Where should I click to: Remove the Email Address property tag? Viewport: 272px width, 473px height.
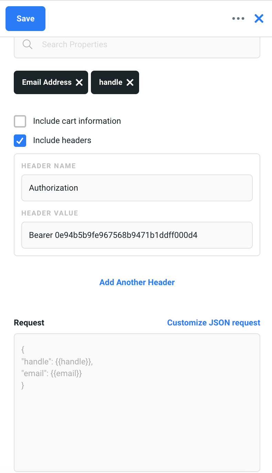pos(79,82)
